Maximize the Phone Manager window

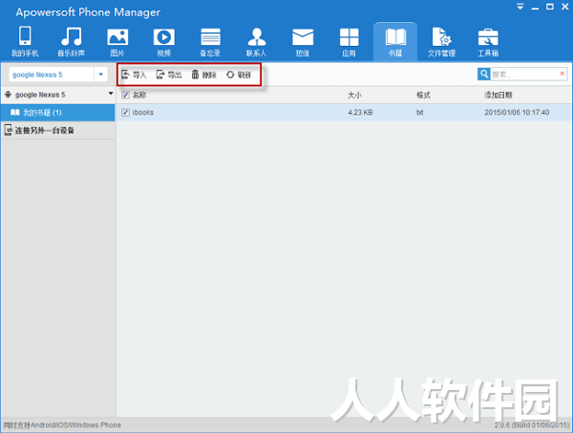(x=550, y=7)
